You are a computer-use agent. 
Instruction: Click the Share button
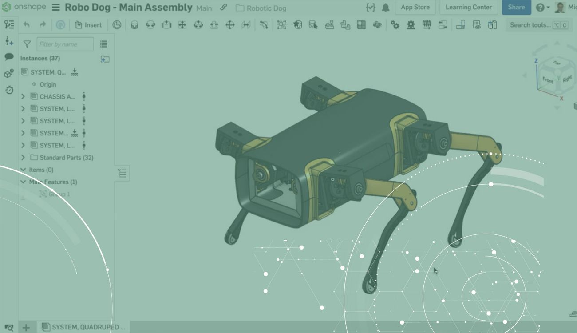coord(516,7)
